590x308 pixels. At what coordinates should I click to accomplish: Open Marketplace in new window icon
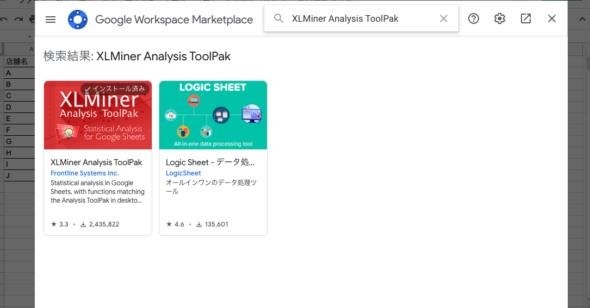pos(526,18)
